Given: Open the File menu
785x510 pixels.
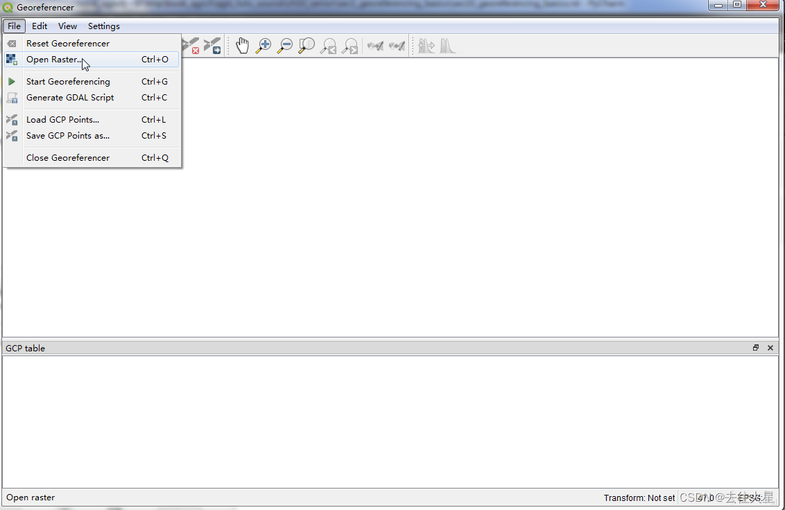Looking at the screenshot, I should (14, 26).
